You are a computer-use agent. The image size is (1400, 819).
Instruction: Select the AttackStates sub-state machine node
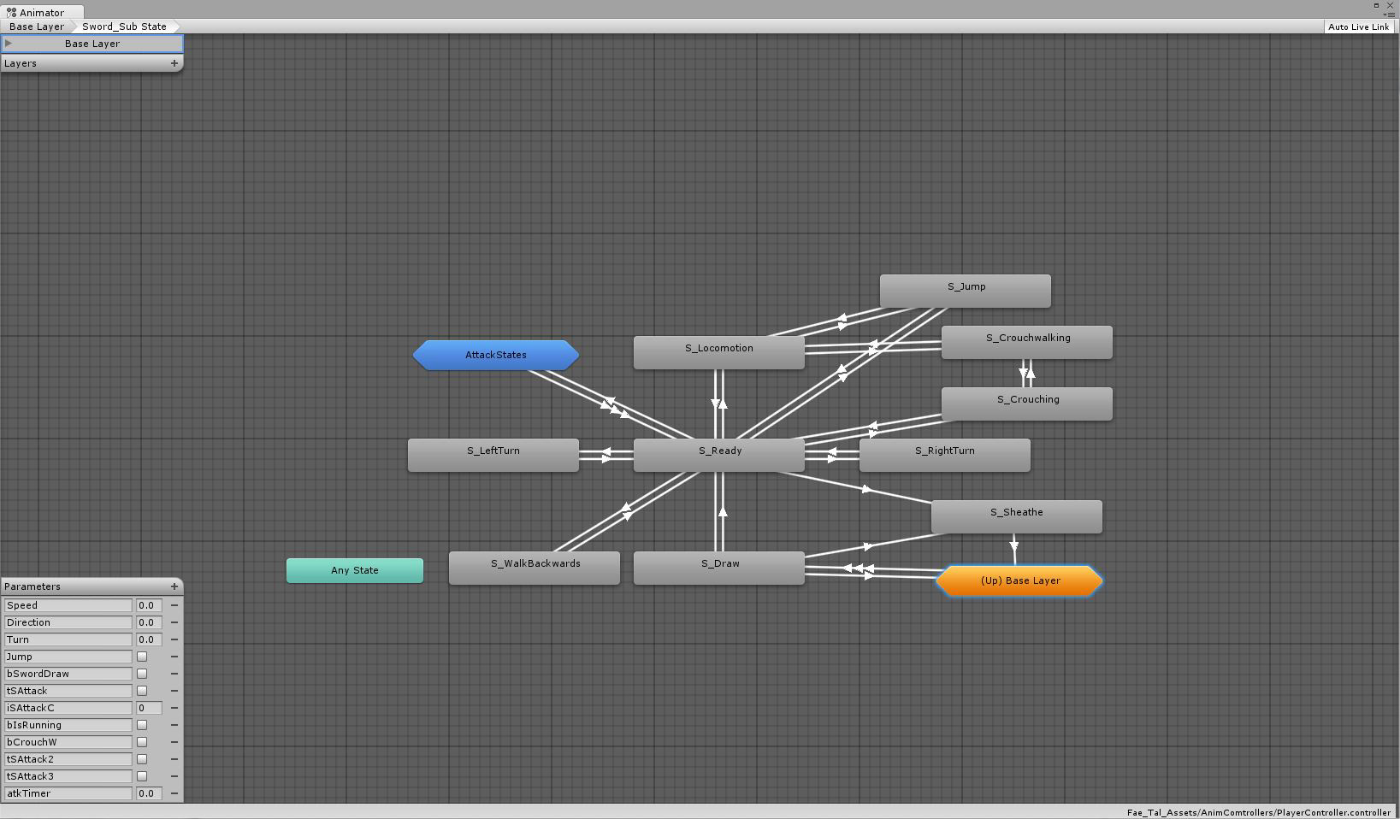click(x=496, y=355)
